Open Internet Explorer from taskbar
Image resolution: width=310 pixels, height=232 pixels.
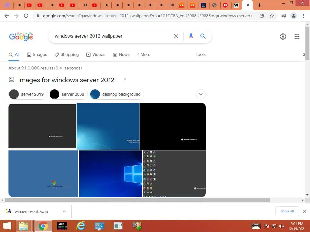click(x=81, y=226)
